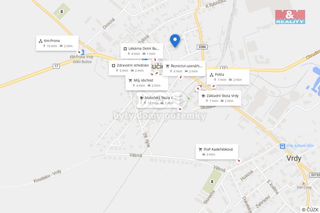Open the Zdravotní středisko info card
The height and width of the screenshot is (213, 320).
pos(130,68)
